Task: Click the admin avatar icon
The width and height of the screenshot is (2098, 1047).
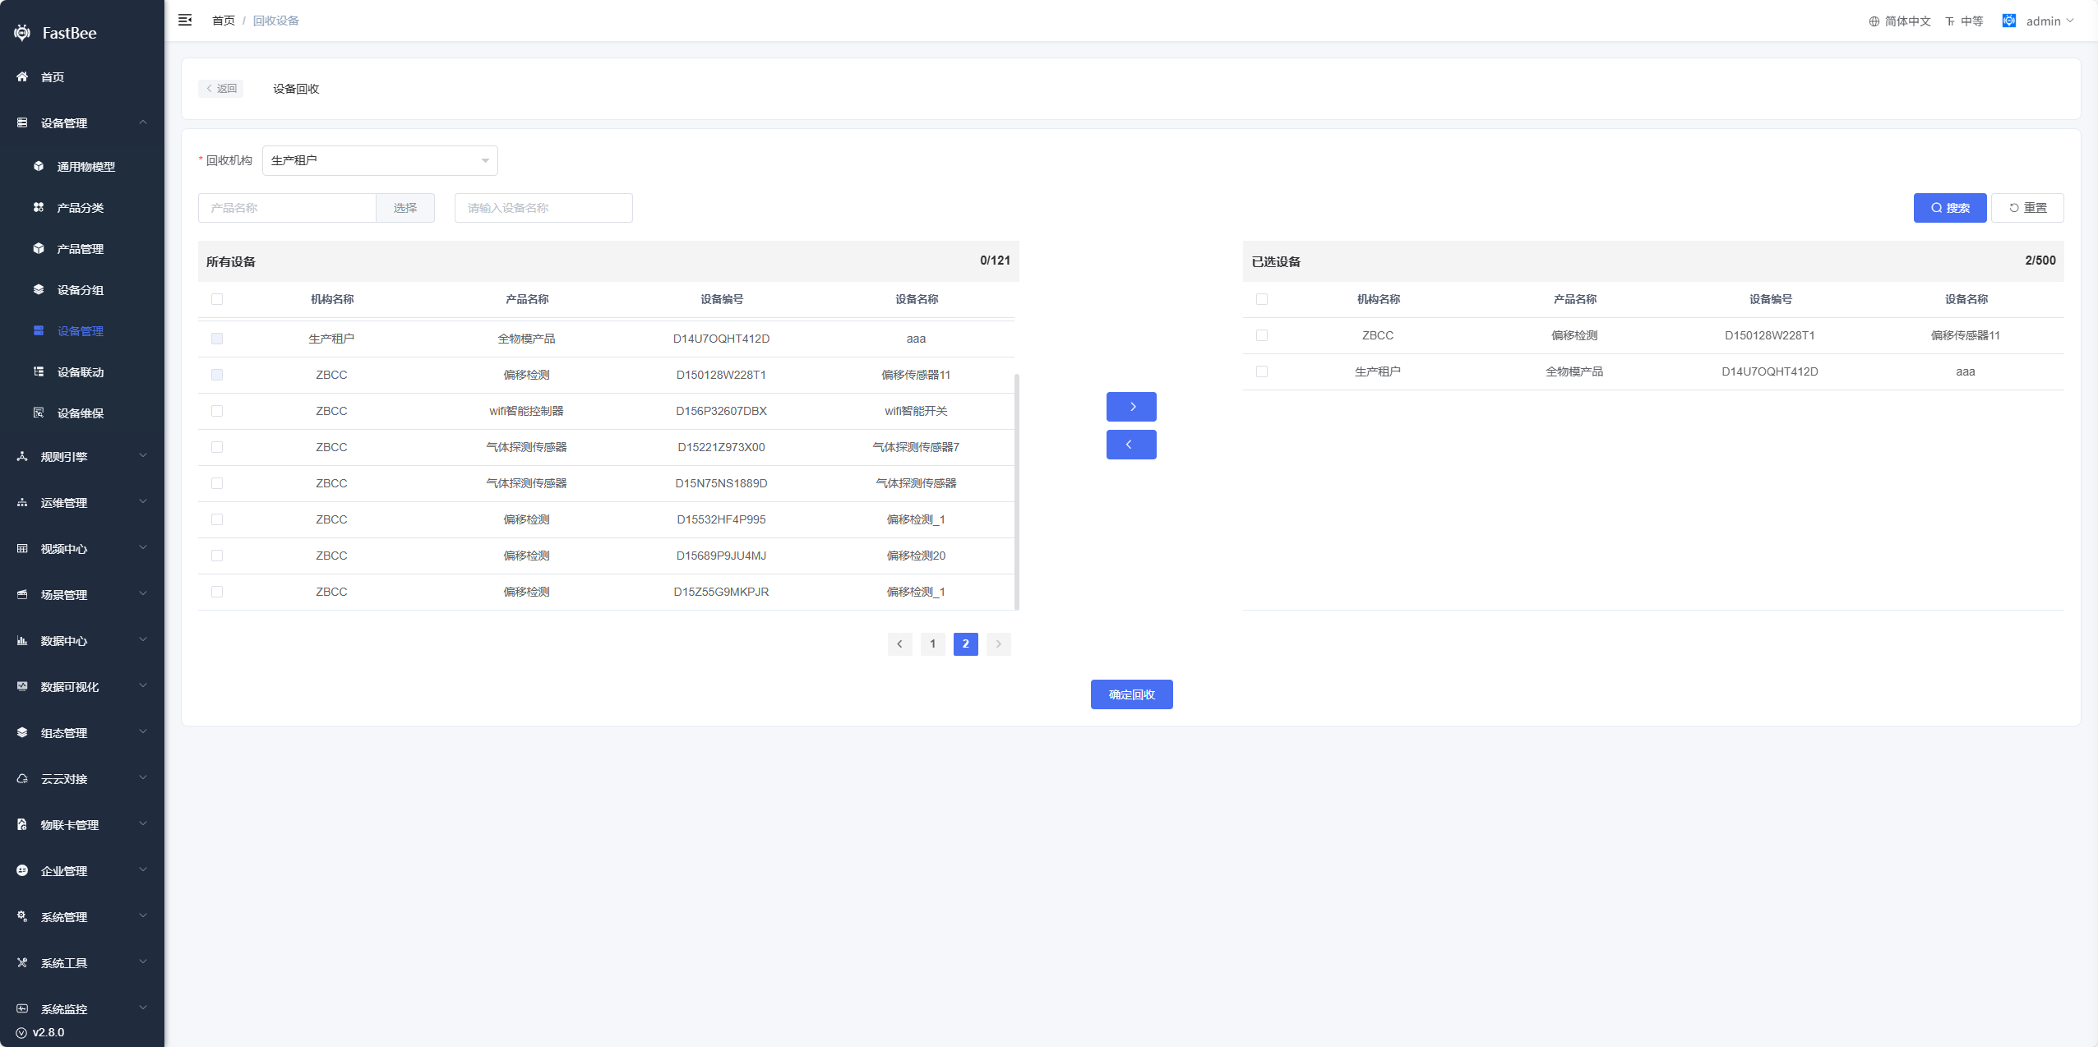Action: [x=2008, y=21]
